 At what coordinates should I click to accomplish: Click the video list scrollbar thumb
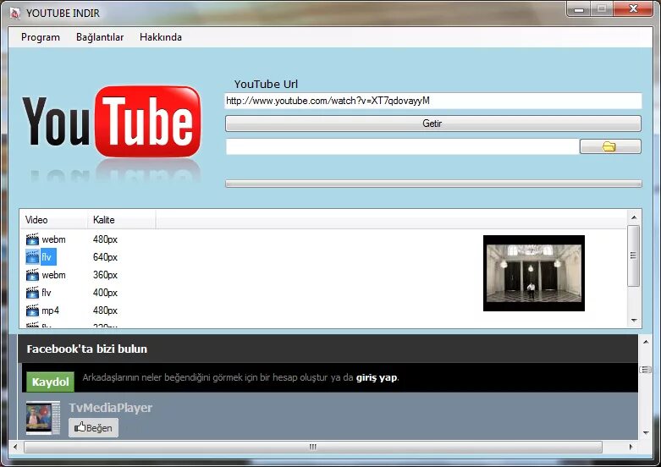point(633,255)
